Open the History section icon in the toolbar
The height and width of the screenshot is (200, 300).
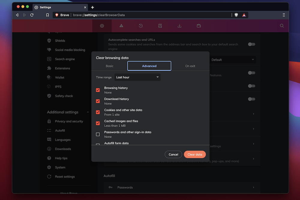pos(140,26)
